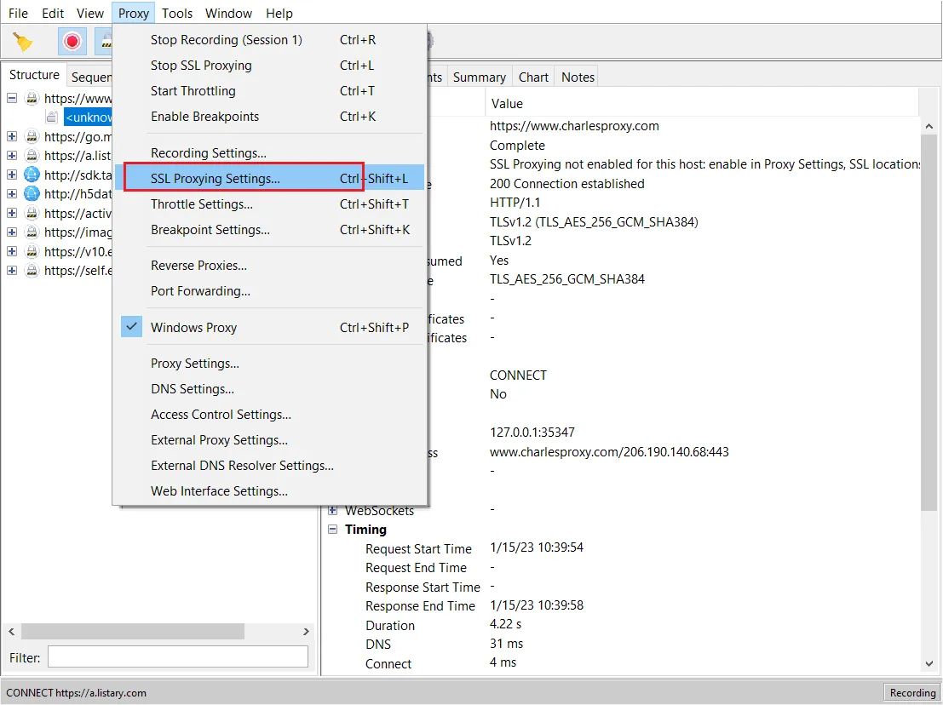Open SSL Proxying Settings from Proxy menu
The image size is (943, 705).
coord(269,179)
